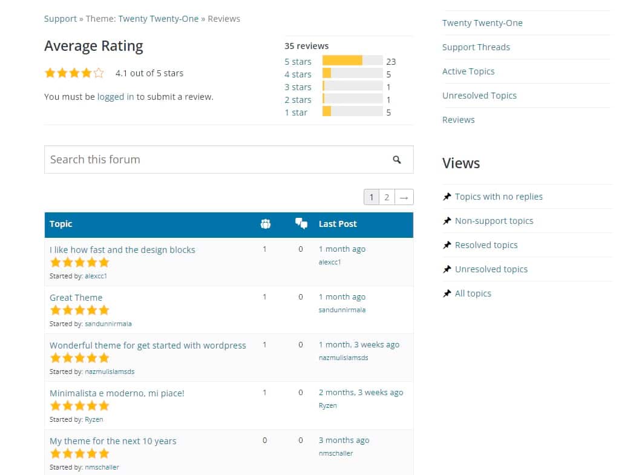Image resolution: width=642 pixels, height=475 pixels.
Task: Click inside the "Search this forum" field
Action: coord(182,159)
